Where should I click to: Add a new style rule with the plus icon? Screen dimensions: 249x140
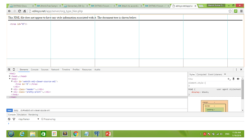pyautogui.click(x=229, y=79)
